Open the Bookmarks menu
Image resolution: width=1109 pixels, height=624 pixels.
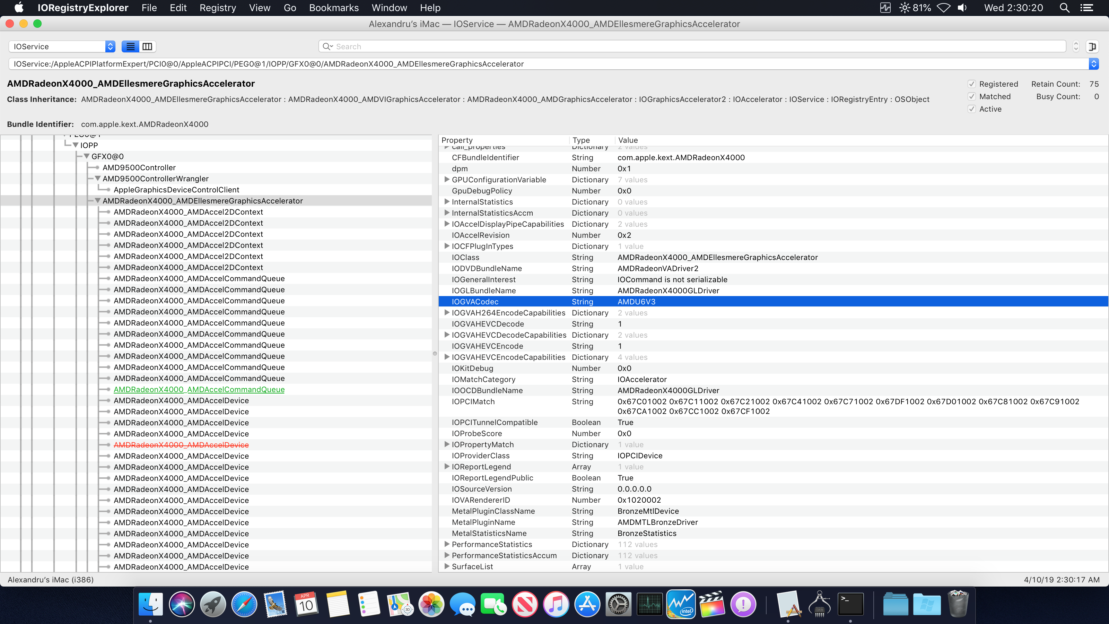point(334,8)
